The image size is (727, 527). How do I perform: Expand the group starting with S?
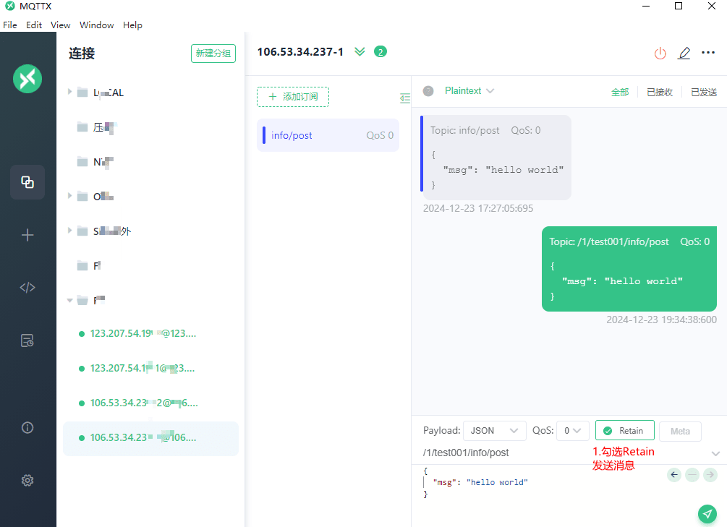point(69,231)
